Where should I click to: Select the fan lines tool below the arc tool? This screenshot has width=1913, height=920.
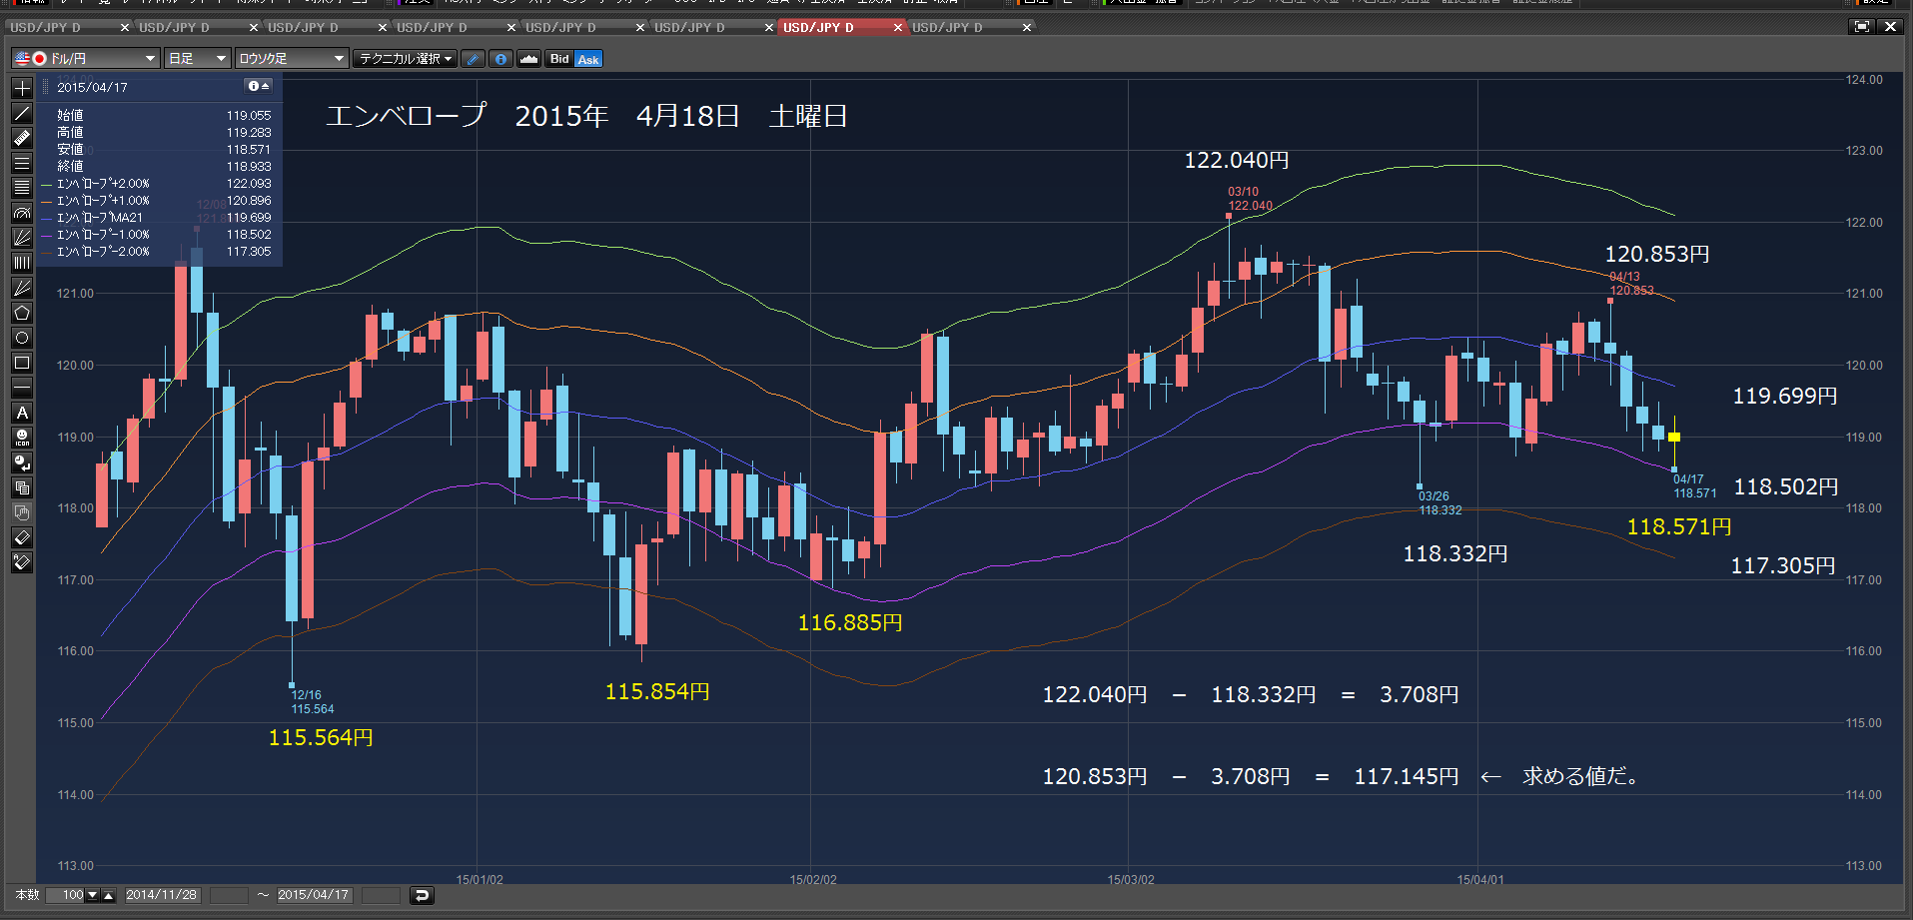point(22,238)
